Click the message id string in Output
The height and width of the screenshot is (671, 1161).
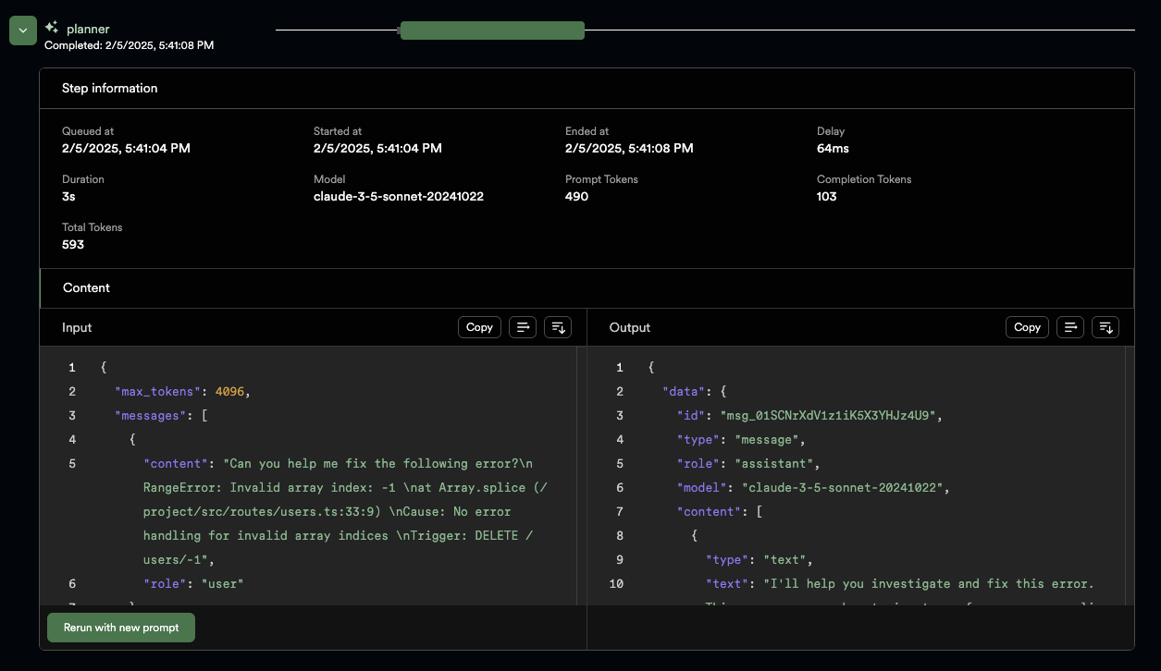(830, 416)
